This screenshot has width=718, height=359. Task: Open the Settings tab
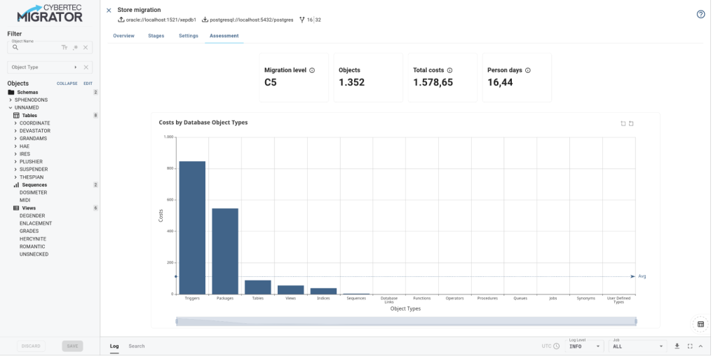click(188, 36)
